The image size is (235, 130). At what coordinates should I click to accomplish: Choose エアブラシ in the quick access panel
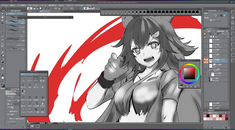(36, 79)
